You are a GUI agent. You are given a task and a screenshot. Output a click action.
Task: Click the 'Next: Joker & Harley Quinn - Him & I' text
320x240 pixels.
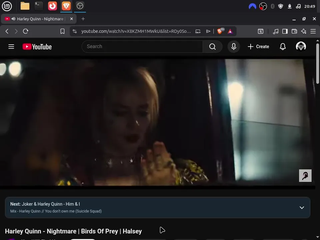[x=45, y=204]
